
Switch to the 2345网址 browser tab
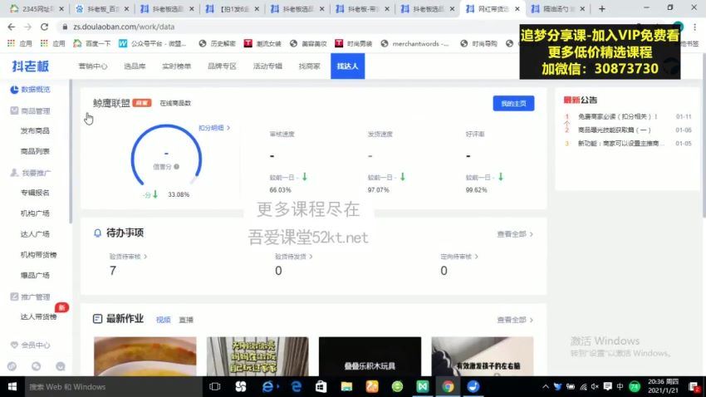(37, 8)
